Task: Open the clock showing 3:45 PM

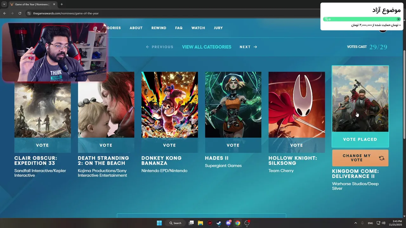Action: coord(395,223)
